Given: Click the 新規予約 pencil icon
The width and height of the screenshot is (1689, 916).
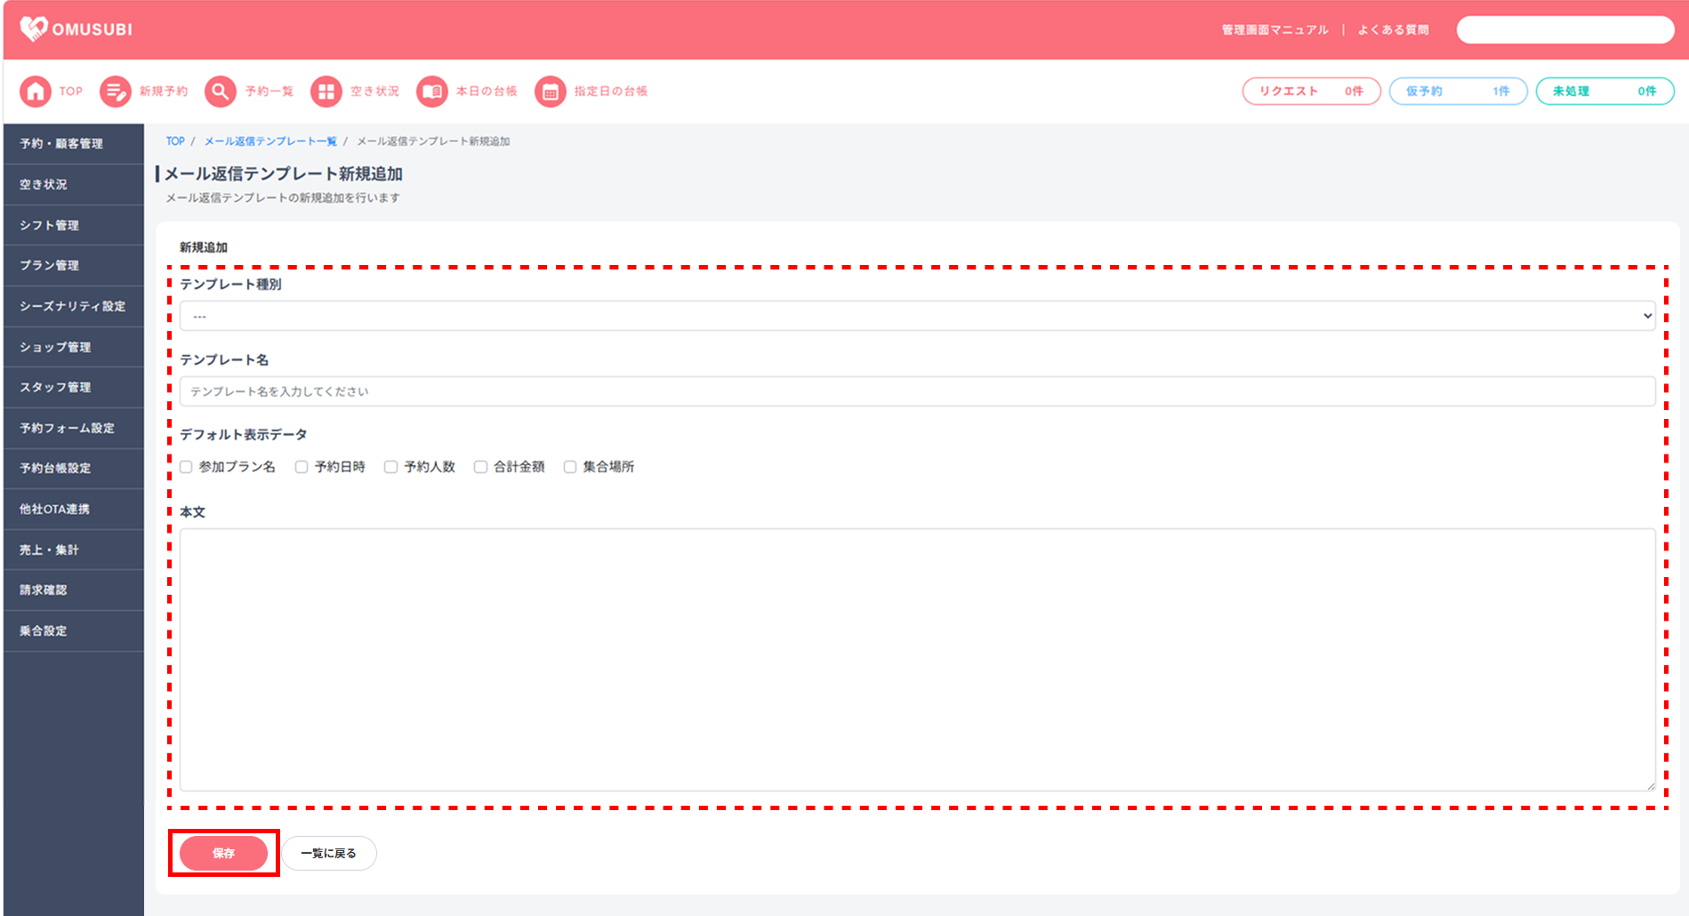Looking at the screenshot, I should click(115, 91).
